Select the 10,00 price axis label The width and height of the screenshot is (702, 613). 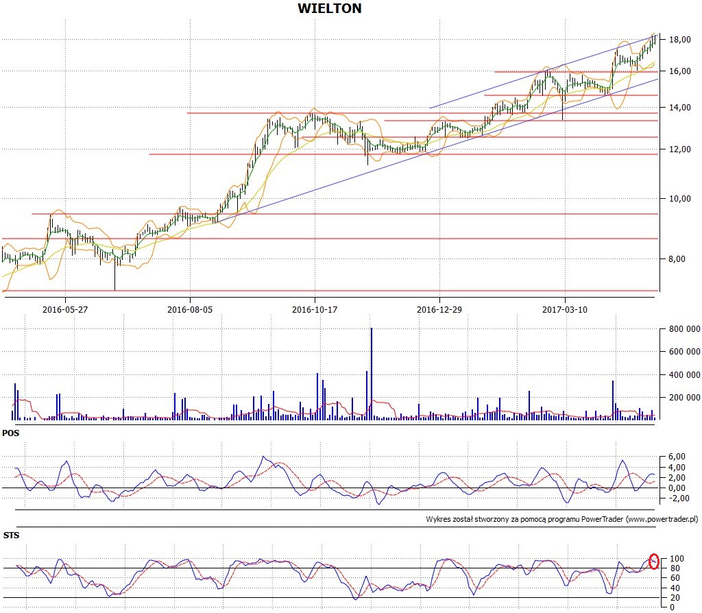coord(679,199)
